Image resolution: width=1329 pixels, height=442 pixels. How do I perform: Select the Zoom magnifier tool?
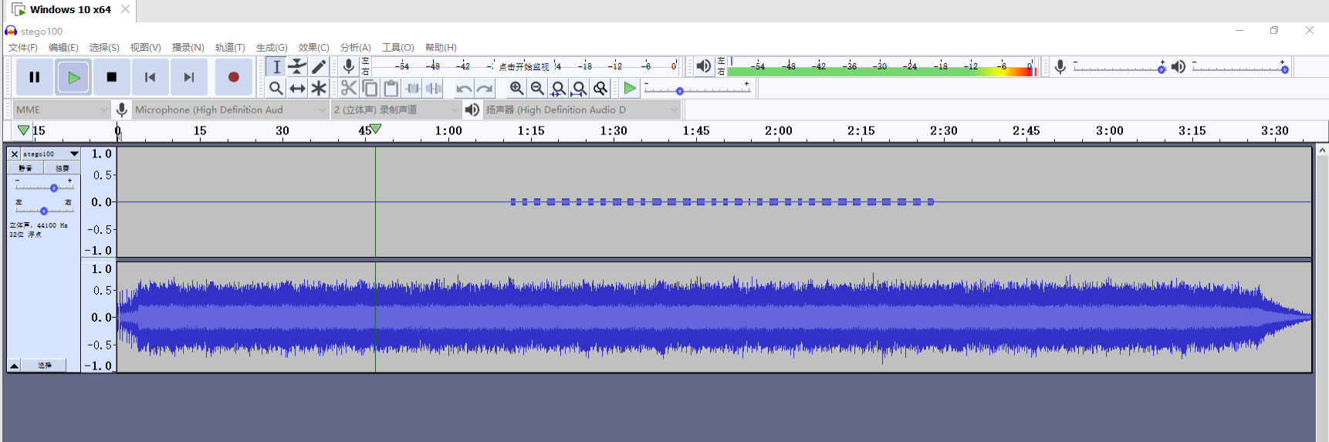pos(276,88)
